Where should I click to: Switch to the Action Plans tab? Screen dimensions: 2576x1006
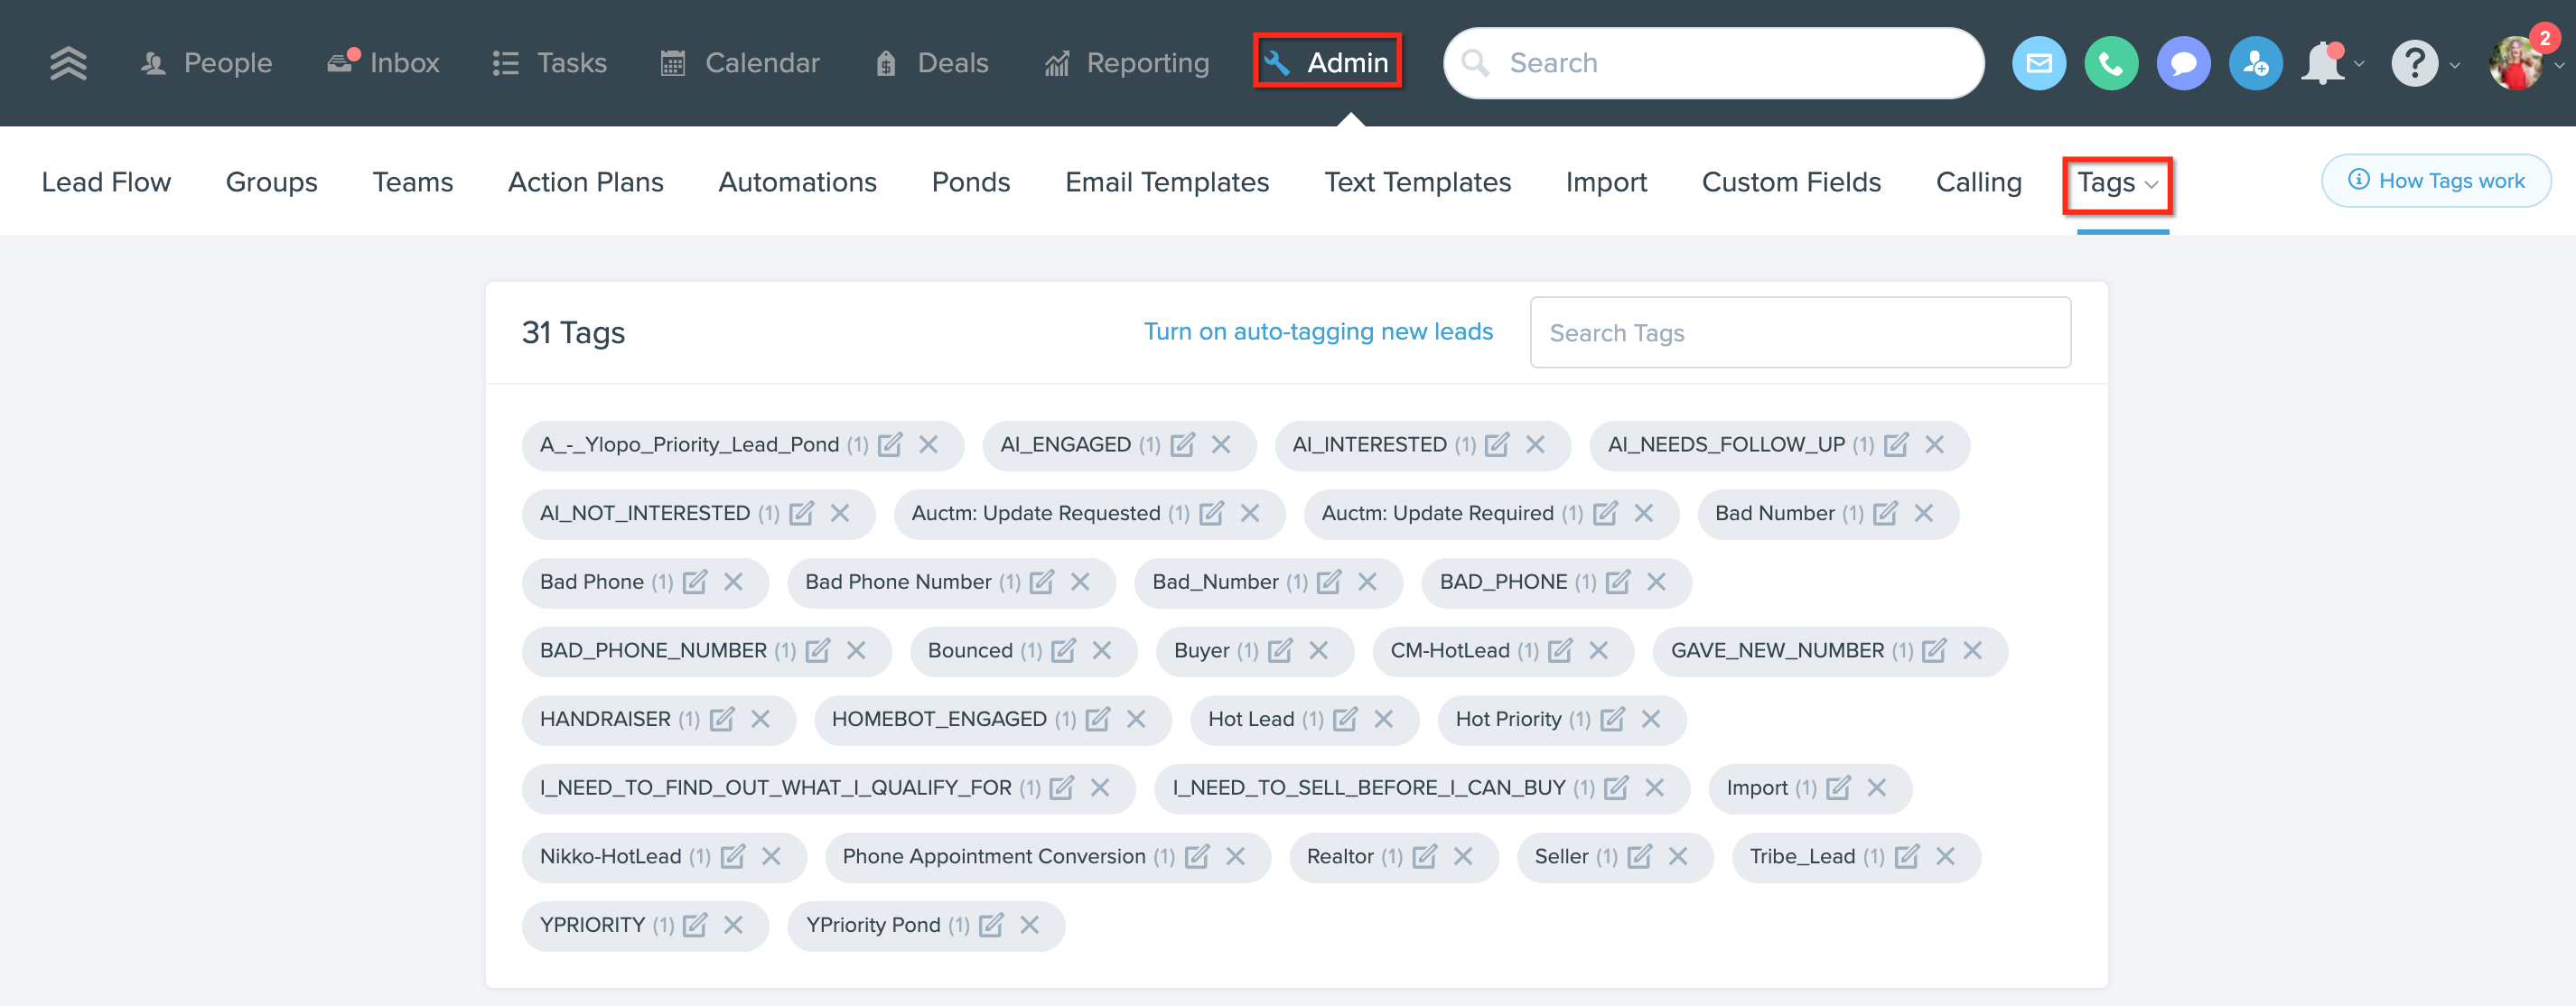tap(585, 182)
